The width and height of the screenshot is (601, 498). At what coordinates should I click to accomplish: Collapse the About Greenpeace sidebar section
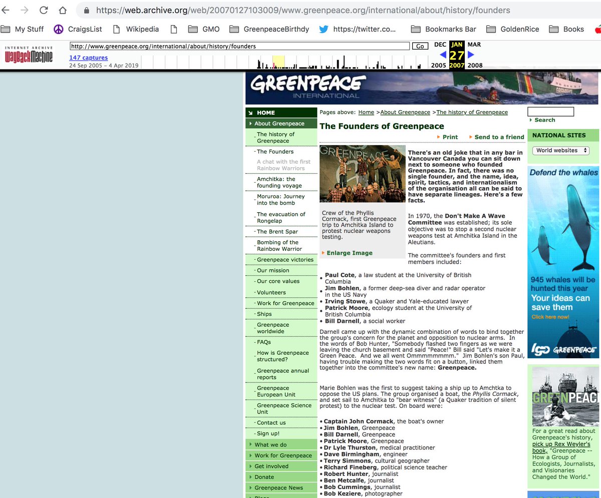pyautogui.click(x=281, y=123)
